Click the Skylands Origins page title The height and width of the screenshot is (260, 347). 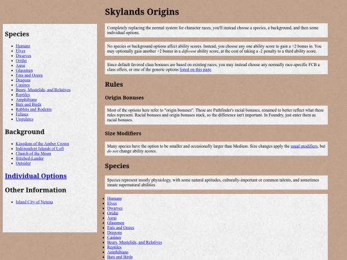(142, 12)
